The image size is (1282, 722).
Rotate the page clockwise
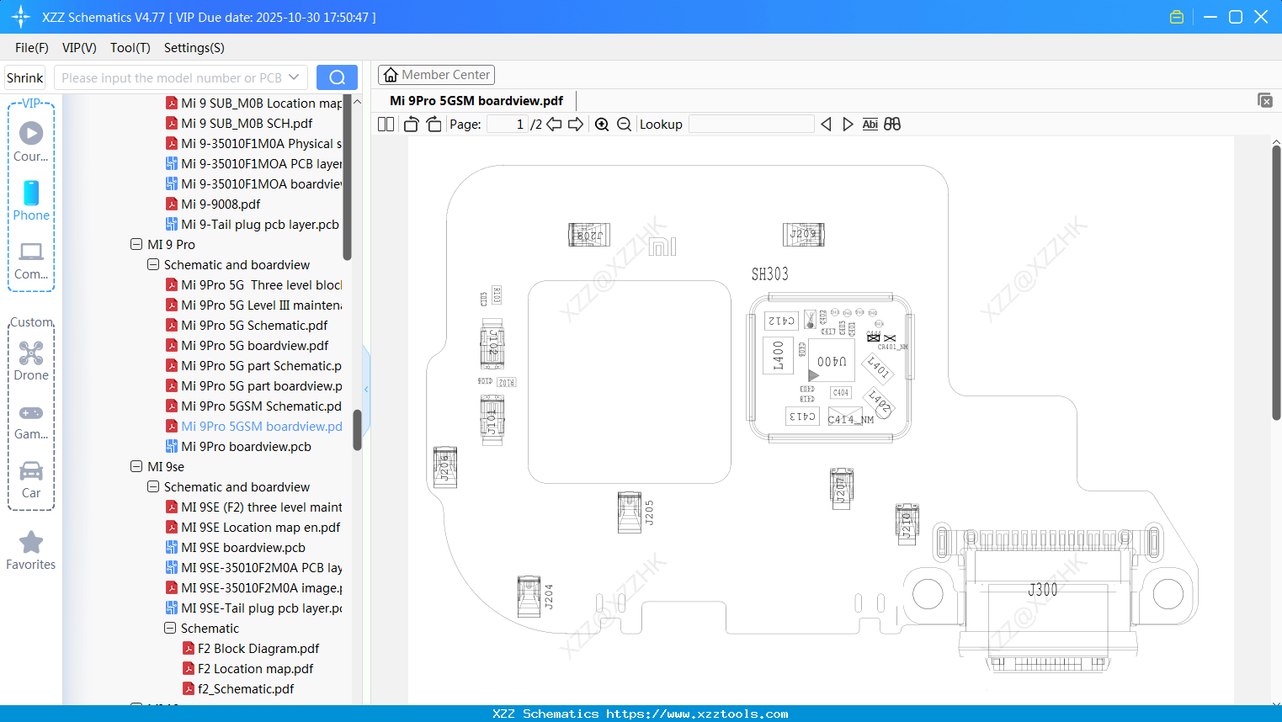(434, 125)
